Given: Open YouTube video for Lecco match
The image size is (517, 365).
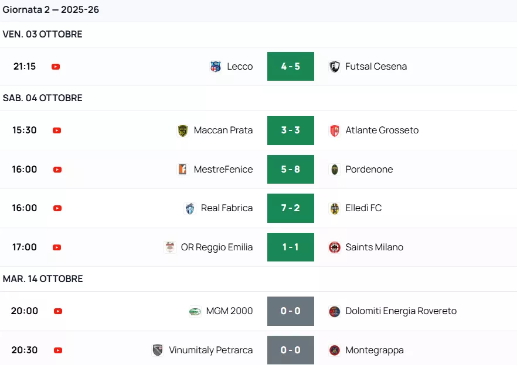Looking at the screenshot, I should click(56, 67).
